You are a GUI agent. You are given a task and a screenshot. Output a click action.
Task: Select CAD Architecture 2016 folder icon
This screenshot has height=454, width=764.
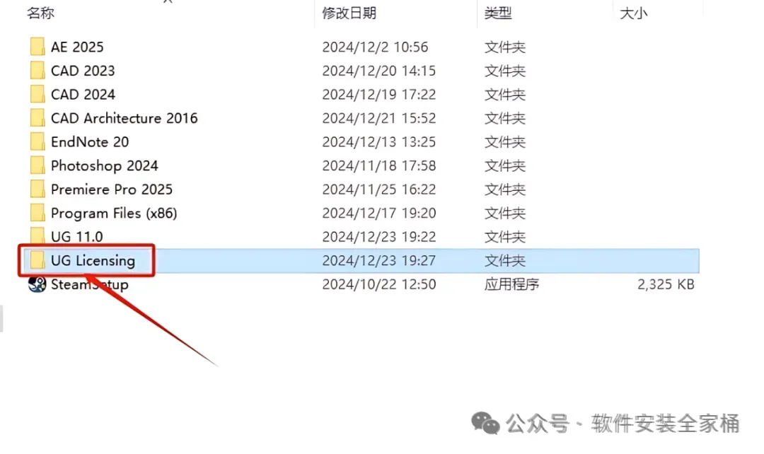[x=37, y=118]
